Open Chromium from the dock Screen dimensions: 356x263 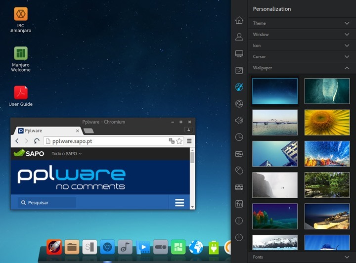point(107,247)
